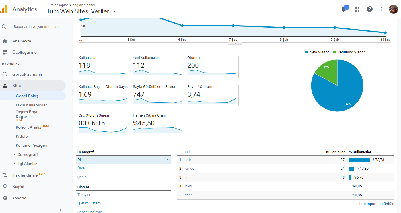This screenshot has width=401, height=213.
Task: Open Özelleştirme customization icon
Action: (x=5, y=52)
